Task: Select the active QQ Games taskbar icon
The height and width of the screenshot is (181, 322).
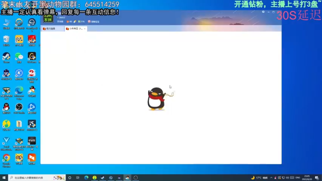Action: click(x=127, y=177)
